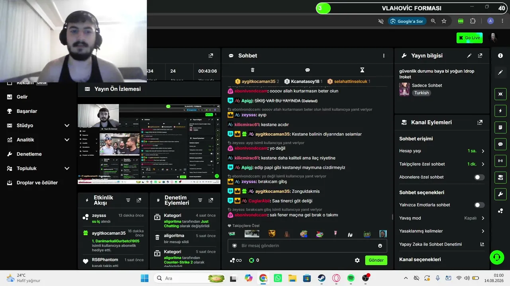Click the profile avatar next to Go Live
This screenshot has height=286, width=510.
493,38
